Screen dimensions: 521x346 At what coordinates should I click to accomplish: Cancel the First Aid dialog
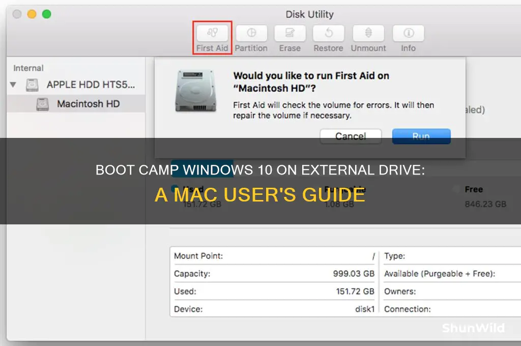[x=351, y=136]
